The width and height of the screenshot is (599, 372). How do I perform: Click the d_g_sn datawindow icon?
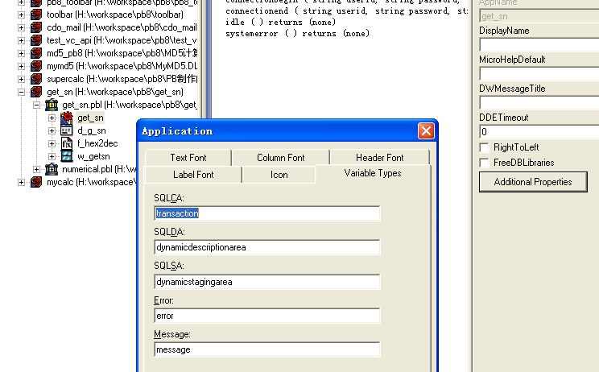tap(67, 130)
